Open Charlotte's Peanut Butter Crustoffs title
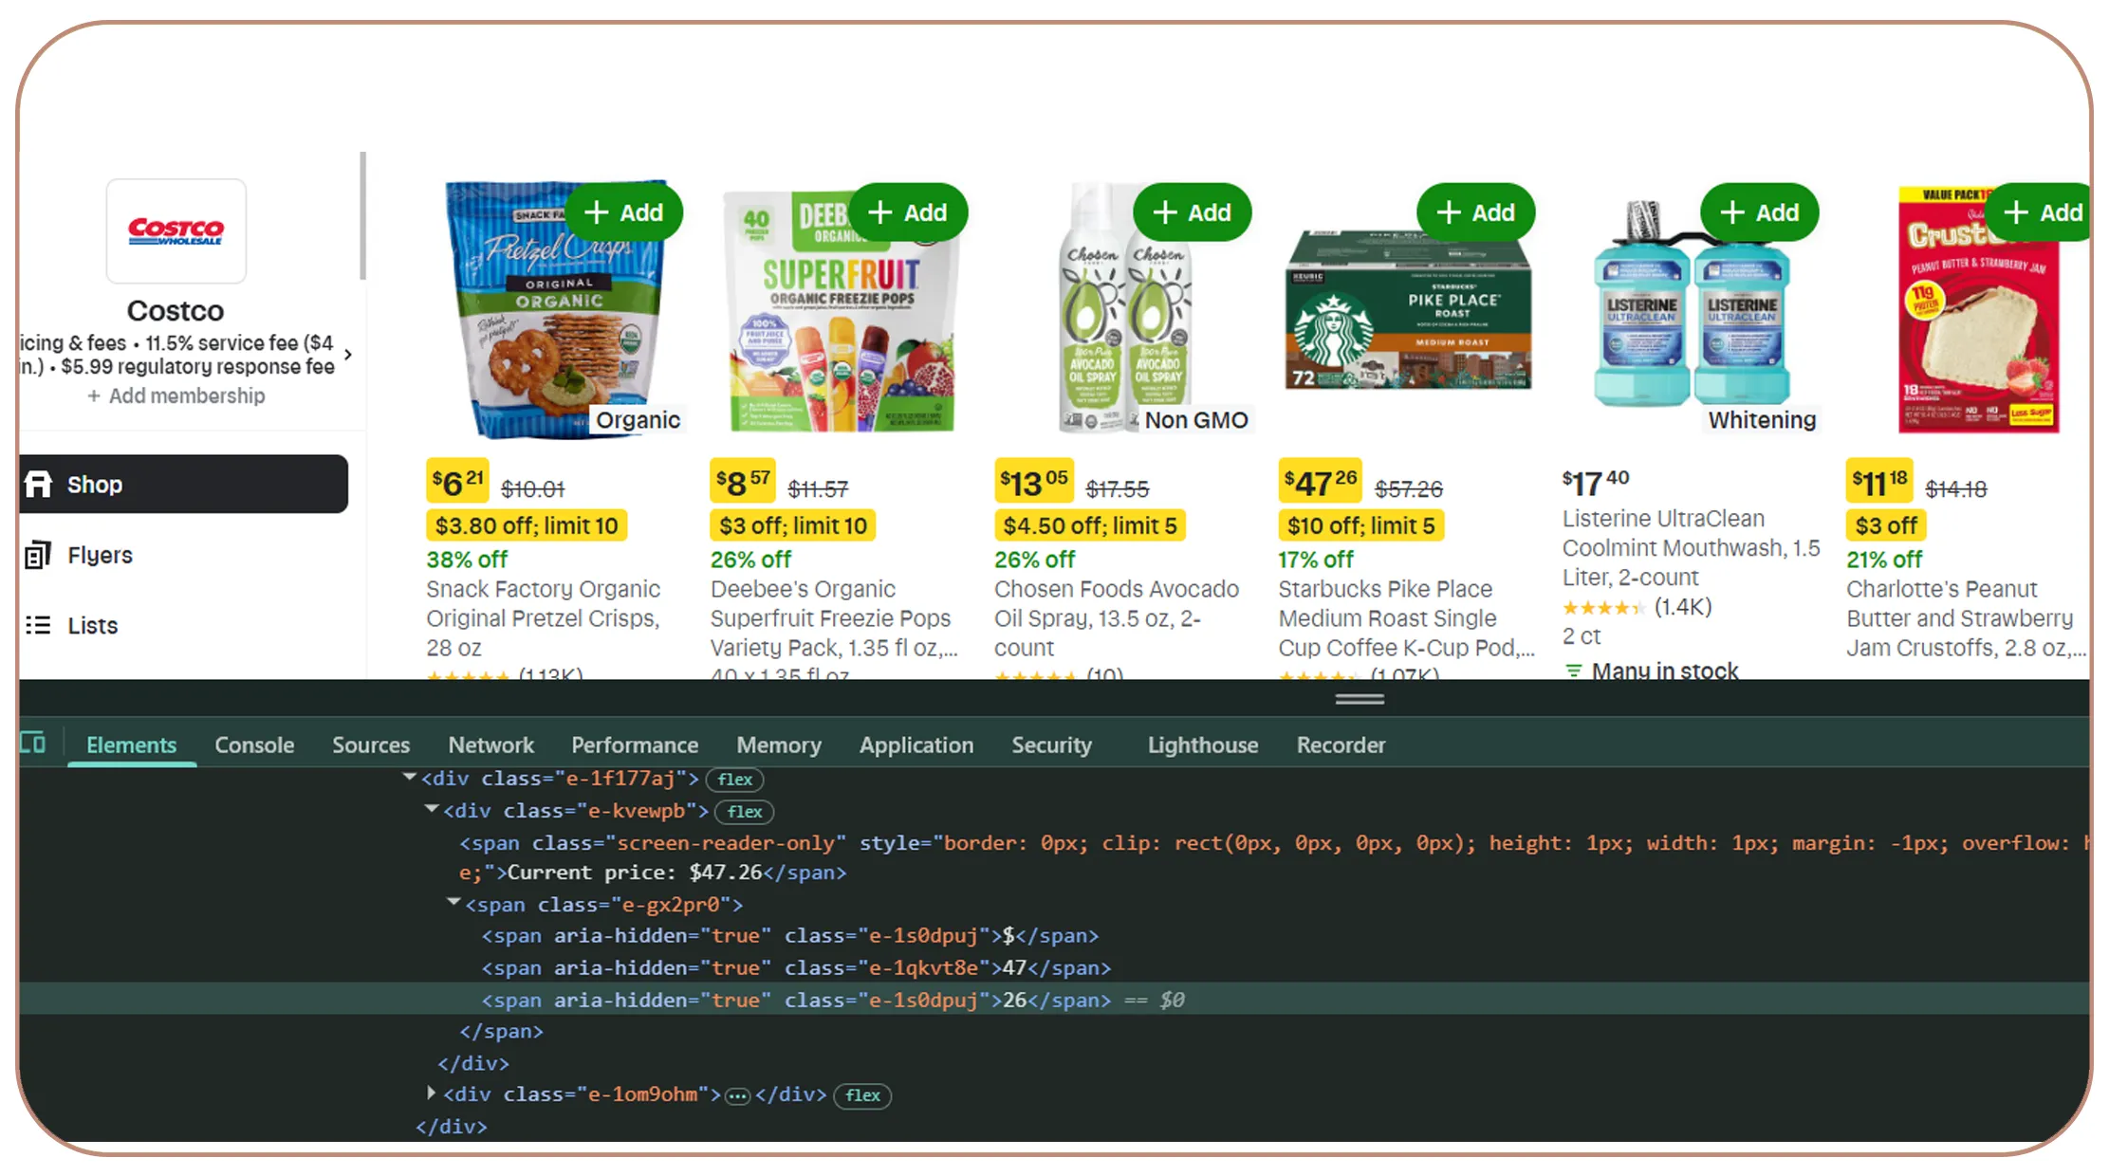 [1966, 618]
